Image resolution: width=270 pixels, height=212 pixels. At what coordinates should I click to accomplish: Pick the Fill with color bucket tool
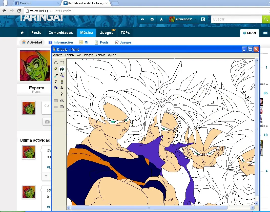62,69
